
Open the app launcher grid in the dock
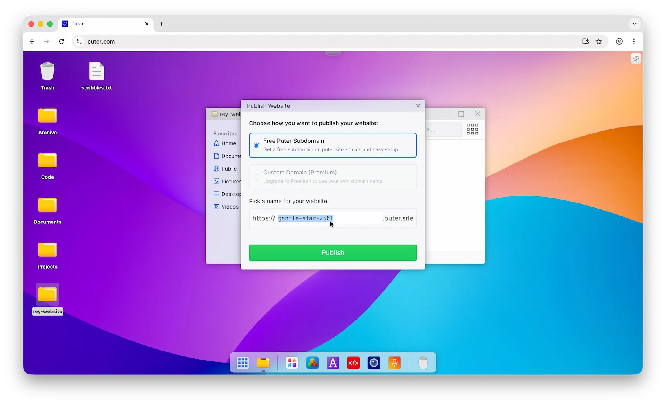pyautogui.click(x=243, y=363)
